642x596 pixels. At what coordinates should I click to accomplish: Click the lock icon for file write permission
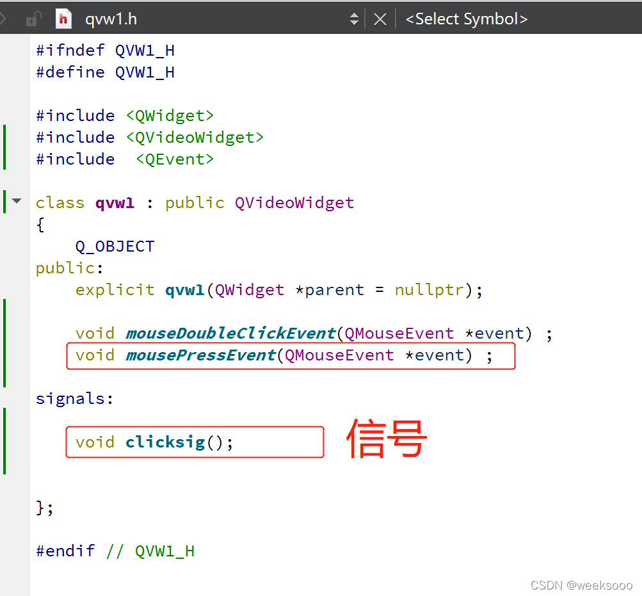click(33, 19)
